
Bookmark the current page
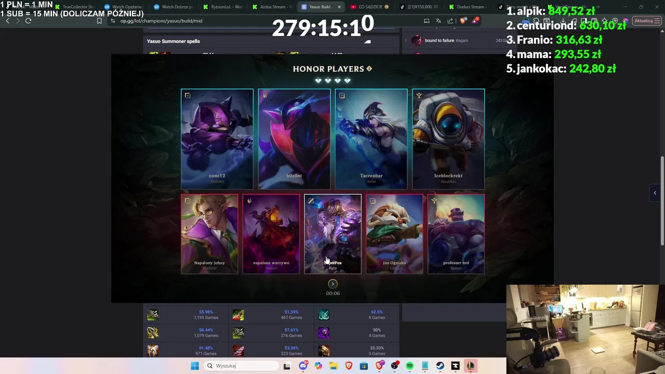pyautogui.click(x=99, y=21)
